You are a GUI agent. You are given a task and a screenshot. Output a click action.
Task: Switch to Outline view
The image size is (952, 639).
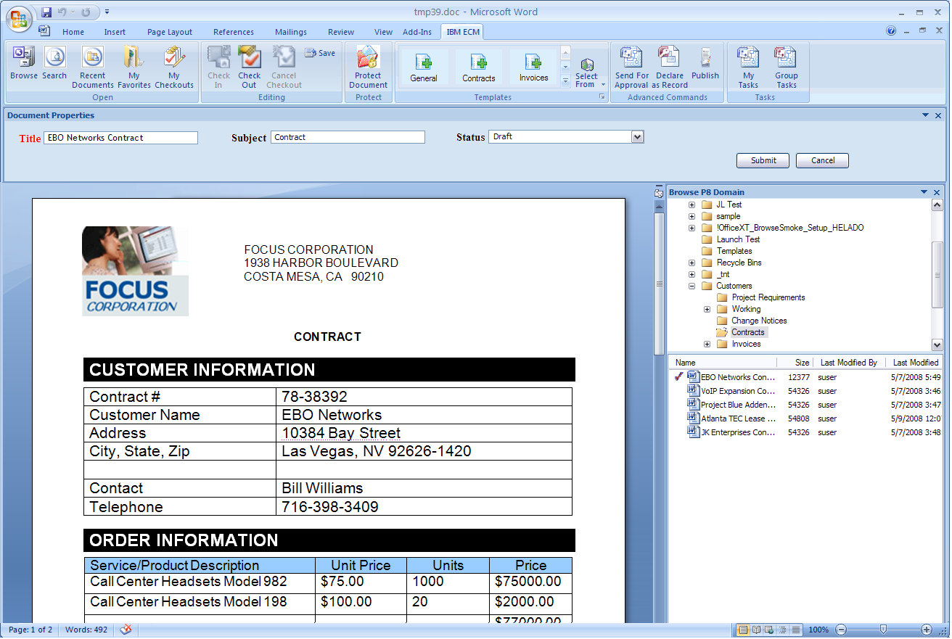tap(782, 630)
